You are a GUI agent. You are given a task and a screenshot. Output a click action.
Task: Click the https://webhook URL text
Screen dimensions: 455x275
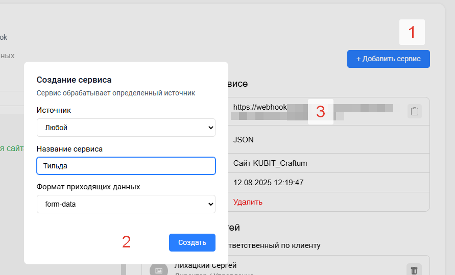coord(260,107)
